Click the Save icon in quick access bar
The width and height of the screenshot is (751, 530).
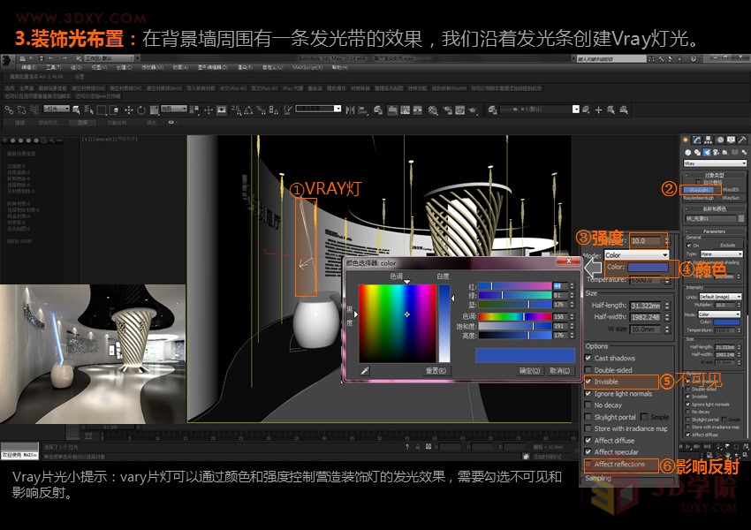click(42, 58)
